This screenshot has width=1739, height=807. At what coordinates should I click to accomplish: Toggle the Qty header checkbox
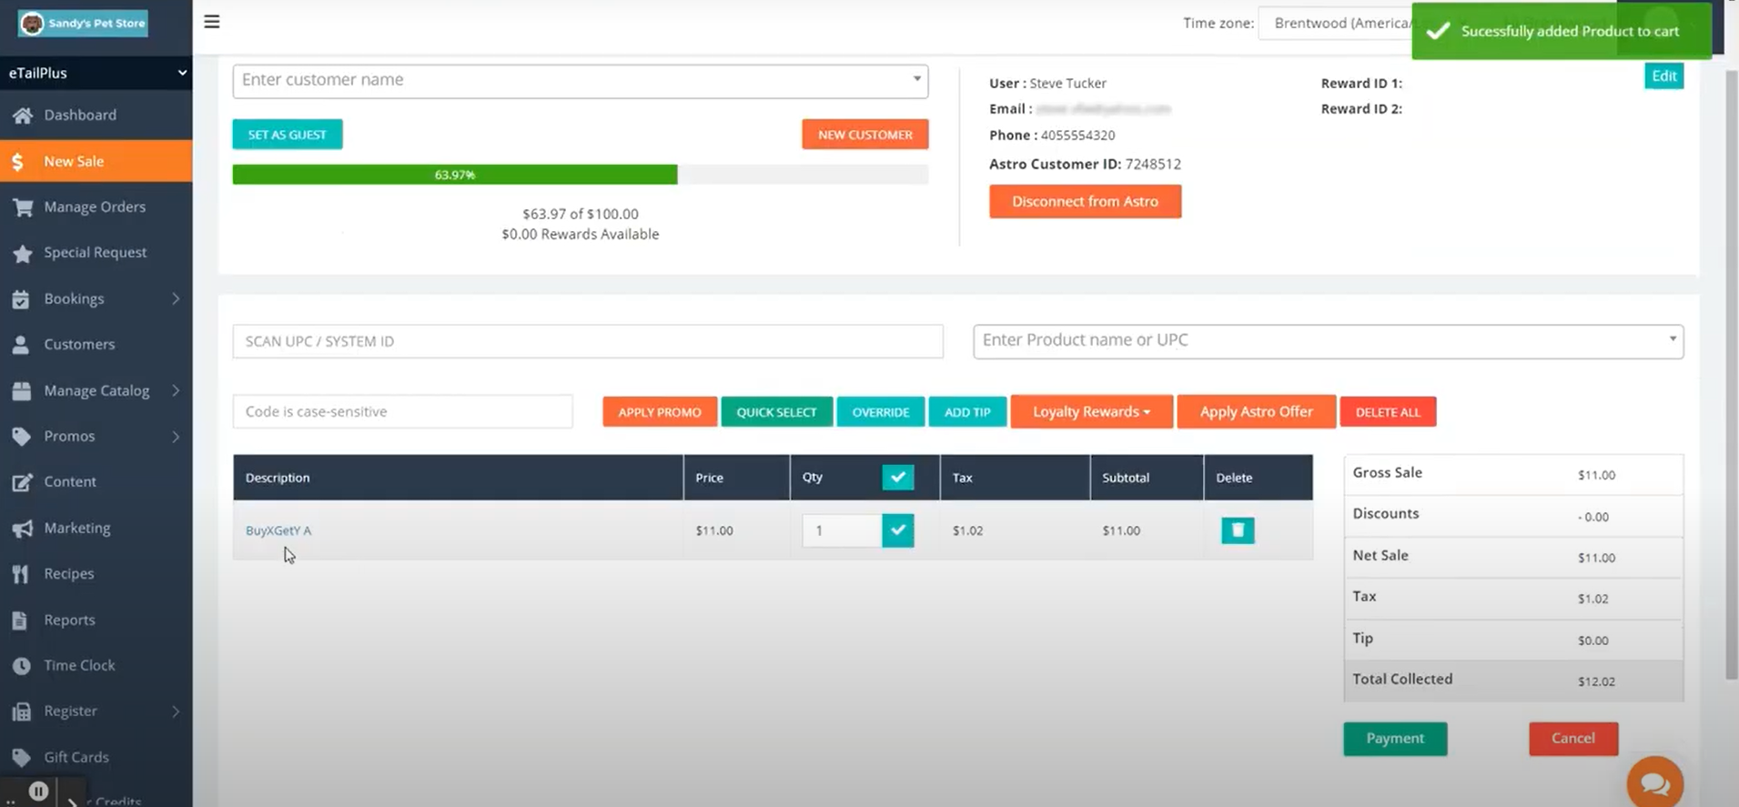point(897,478)
